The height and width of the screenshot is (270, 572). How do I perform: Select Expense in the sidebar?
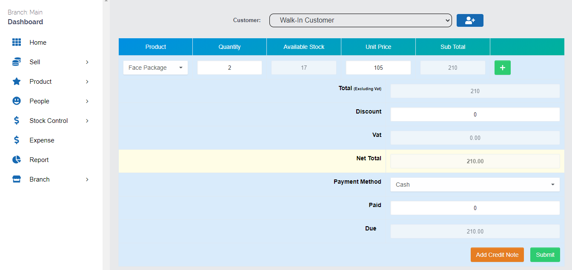(x=41, y=140)
